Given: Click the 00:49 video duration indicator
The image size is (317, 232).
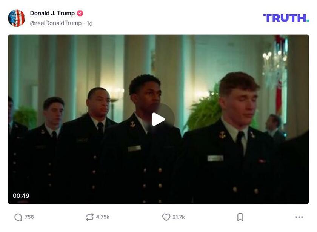Looking at the screenshot, I should point(22,195).
